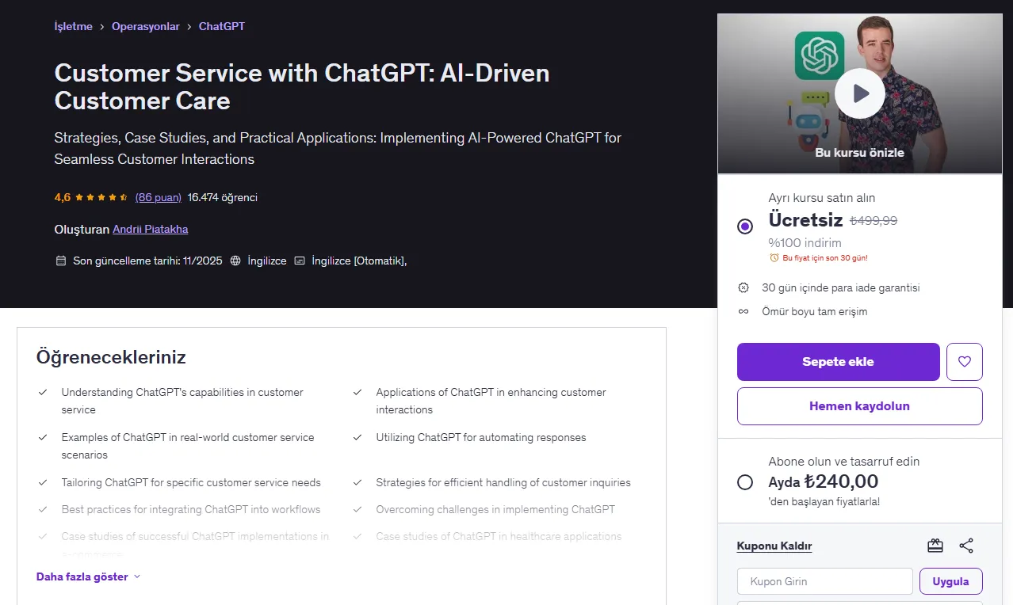1013x605 pixels.
Task: Open the Operasyonlar breadcrumb category
Action: [146, 26]
